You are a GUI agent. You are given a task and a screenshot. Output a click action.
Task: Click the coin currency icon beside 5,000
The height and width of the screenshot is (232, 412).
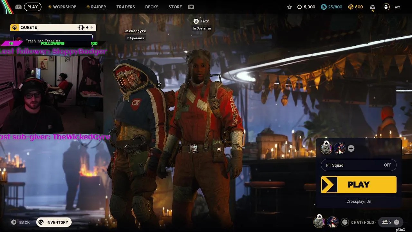tap(300, 7)
